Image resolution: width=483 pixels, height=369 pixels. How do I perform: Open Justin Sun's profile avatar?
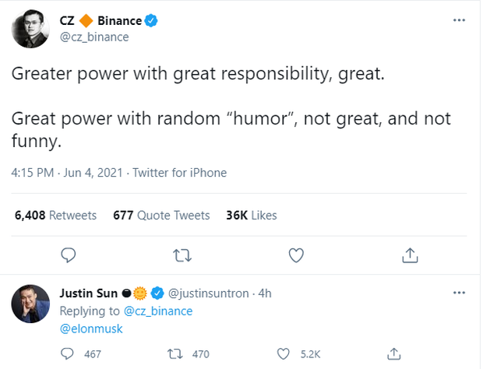tap(30, 304)
